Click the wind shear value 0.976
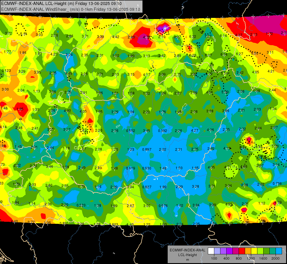The height and width of the screenshot is (264, 287). [163, 206]
